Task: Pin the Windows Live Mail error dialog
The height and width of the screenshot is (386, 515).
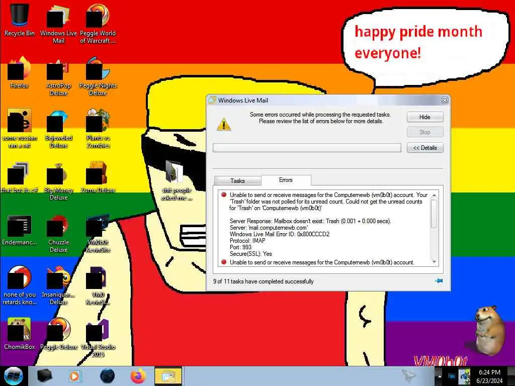Action: [x=439, y=281]
